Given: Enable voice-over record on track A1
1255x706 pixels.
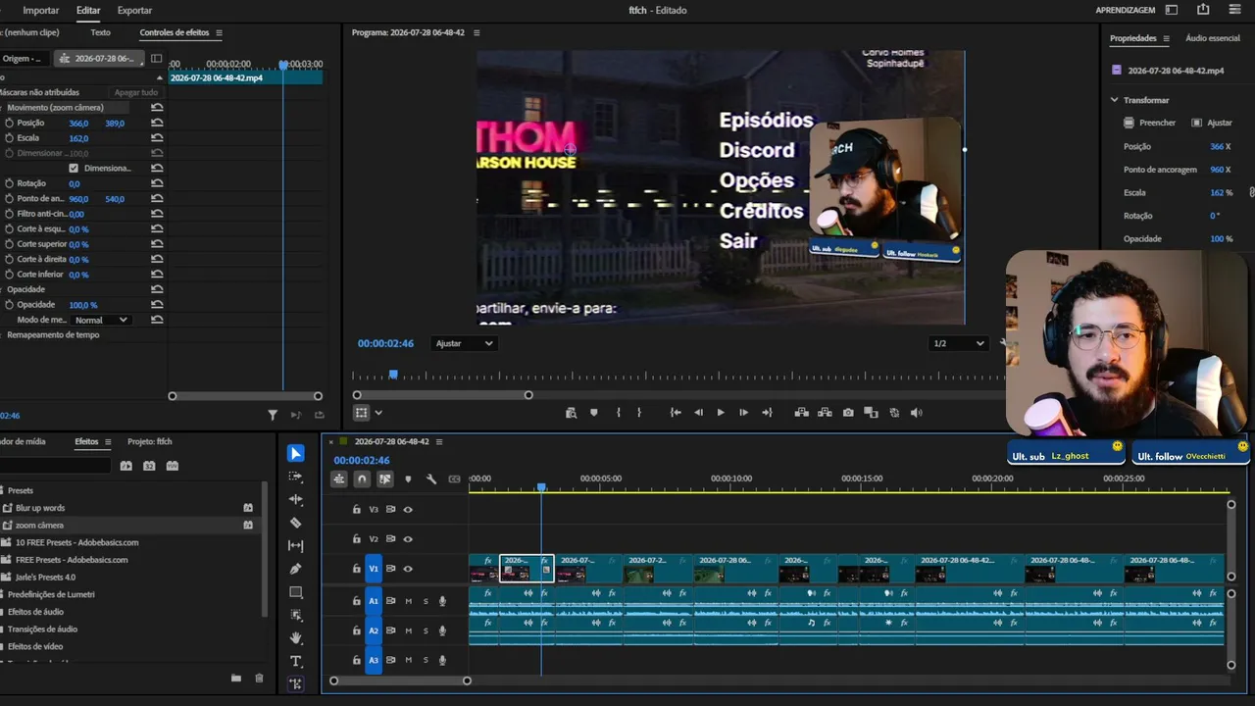Looking at the screenshot, I should coord(442,601).
